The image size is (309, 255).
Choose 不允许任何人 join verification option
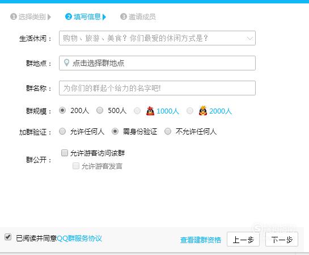click(x=168, y=131)
